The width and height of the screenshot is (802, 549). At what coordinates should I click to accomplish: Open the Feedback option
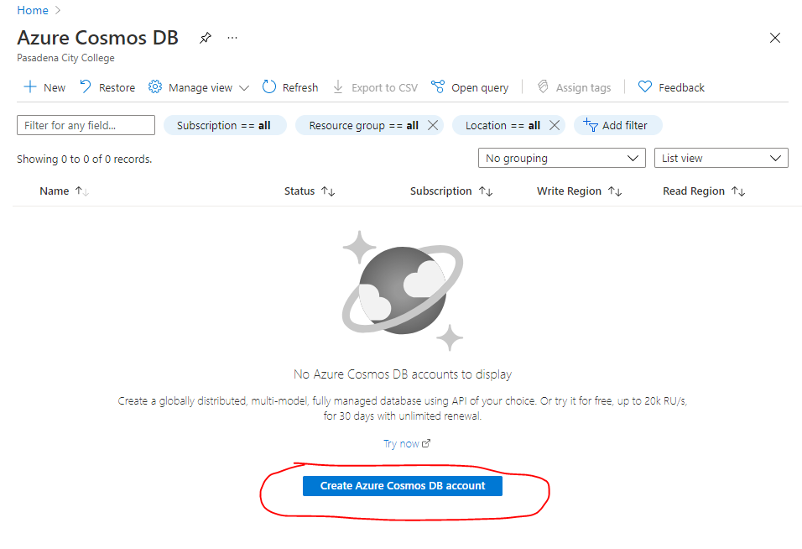671,87
